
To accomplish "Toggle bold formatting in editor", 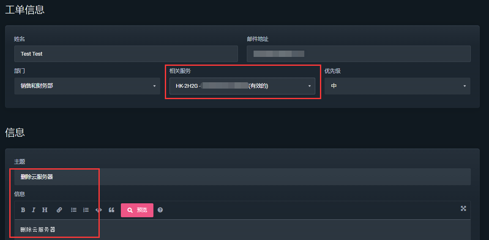I will (x=23, y=210).
